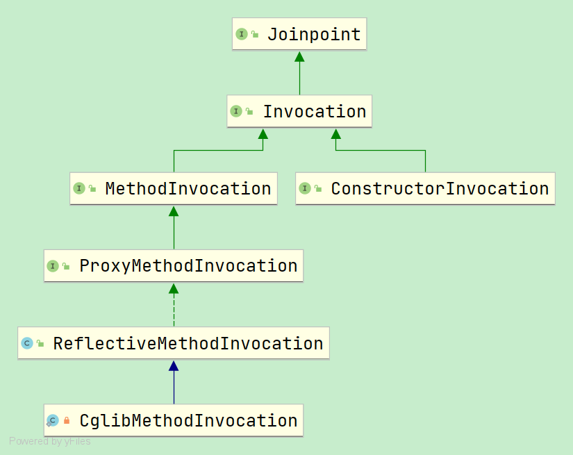The width and height of the screenshot is (573, 455).
Task: Select the ConstructorInvocation node label
Action: 440,188
